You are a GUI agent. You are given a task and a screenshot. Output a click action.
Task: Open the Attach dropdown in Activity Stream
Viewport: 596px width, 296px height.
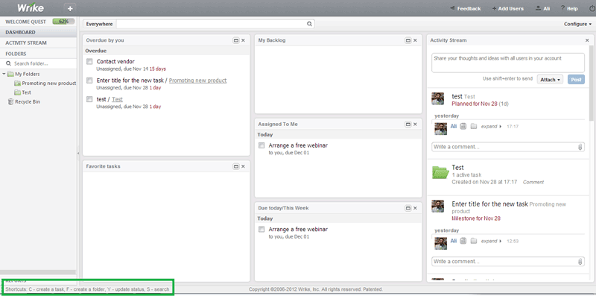click(550, 80)
